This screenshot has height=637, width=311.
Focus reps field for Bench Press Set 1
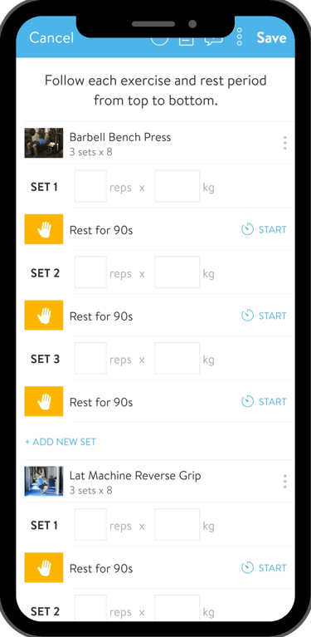coord(91,187)
